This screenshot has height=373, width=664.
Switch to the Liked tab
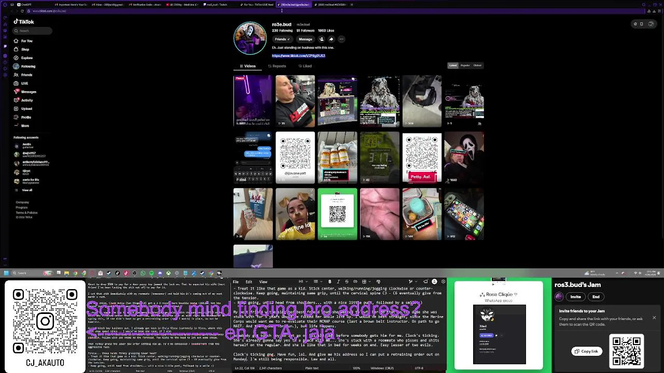pos(305,66)
